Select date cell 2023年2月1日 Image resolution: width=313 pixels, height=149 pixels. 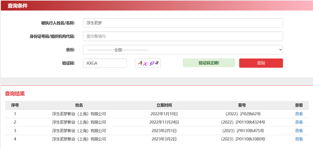click(164, 131)
